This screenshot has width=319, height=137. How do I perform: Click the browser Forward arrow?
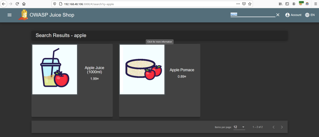(x=11, y=4)
